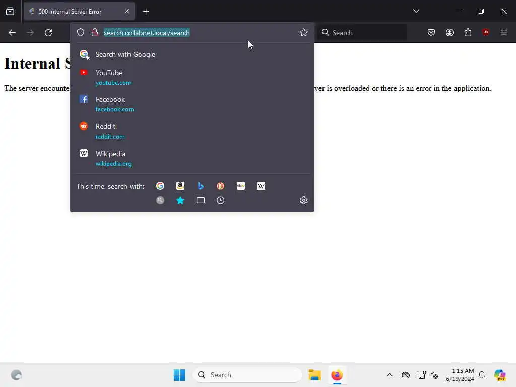Open the Firefox application menu
This screenshot has width=516, height=387.
click(504, 32)
